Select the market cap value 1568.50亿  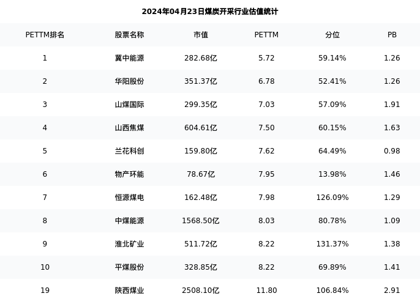coord(201,221)
